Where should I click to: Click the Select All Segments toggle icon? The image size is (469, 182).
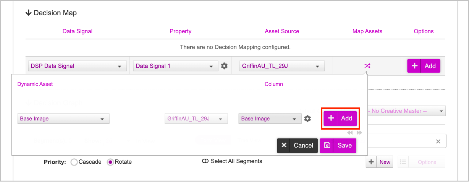click(205, 161)
